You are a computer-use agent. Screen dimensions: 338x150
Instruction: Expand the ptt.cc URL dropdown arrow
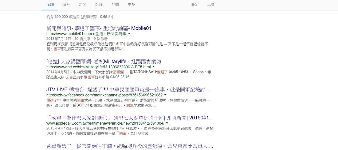(153, 67)
